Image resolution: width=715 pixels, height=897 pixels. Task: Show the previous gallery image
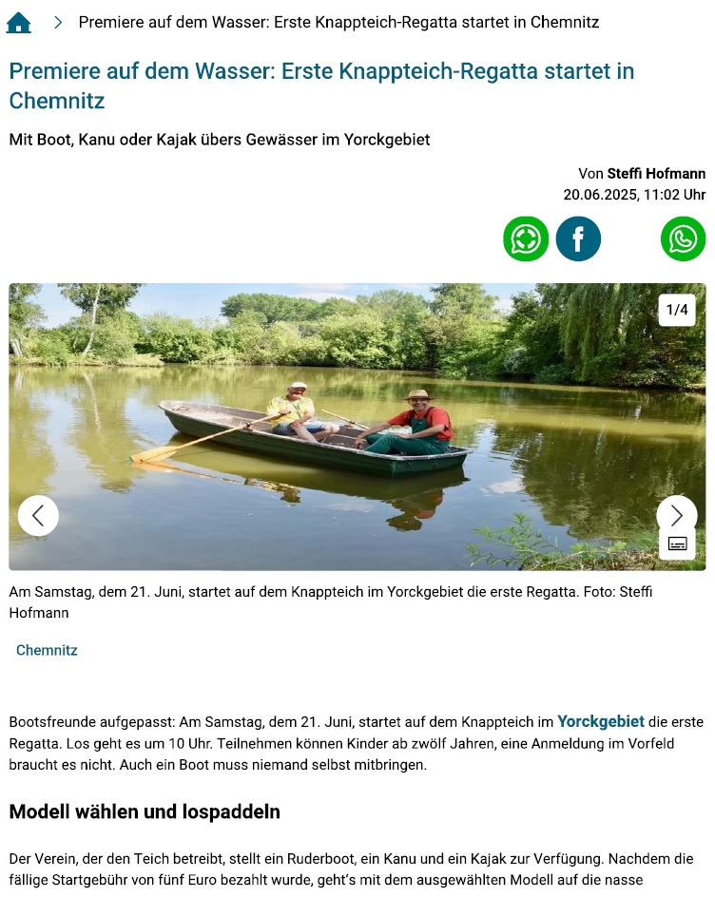point(38,515)
